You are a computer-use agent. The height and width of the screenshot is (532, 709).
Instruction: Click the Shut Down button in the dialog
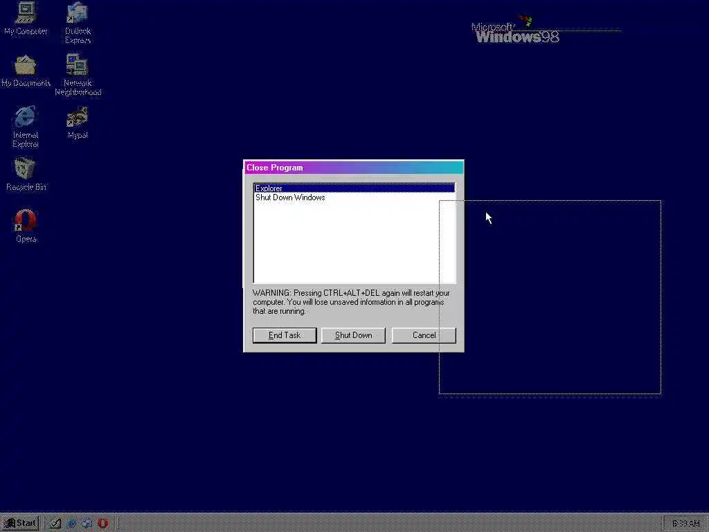point(353,335)
